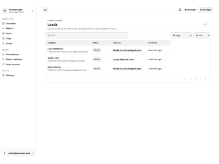Click the Search leads input field
Viewport: 219px width, 164px height.
pos(87,35)
